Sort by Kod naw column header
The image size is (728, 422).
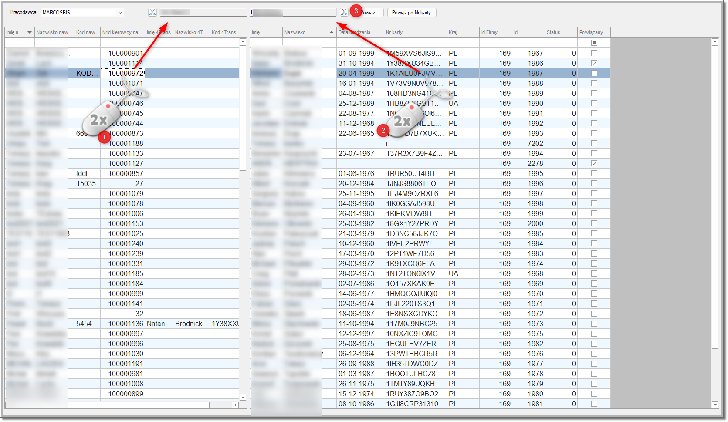[x=87, y=32]
